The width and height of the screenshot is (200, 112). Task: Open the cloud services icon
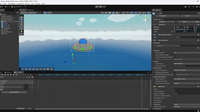pyautogui.click(x=185, y=7)
